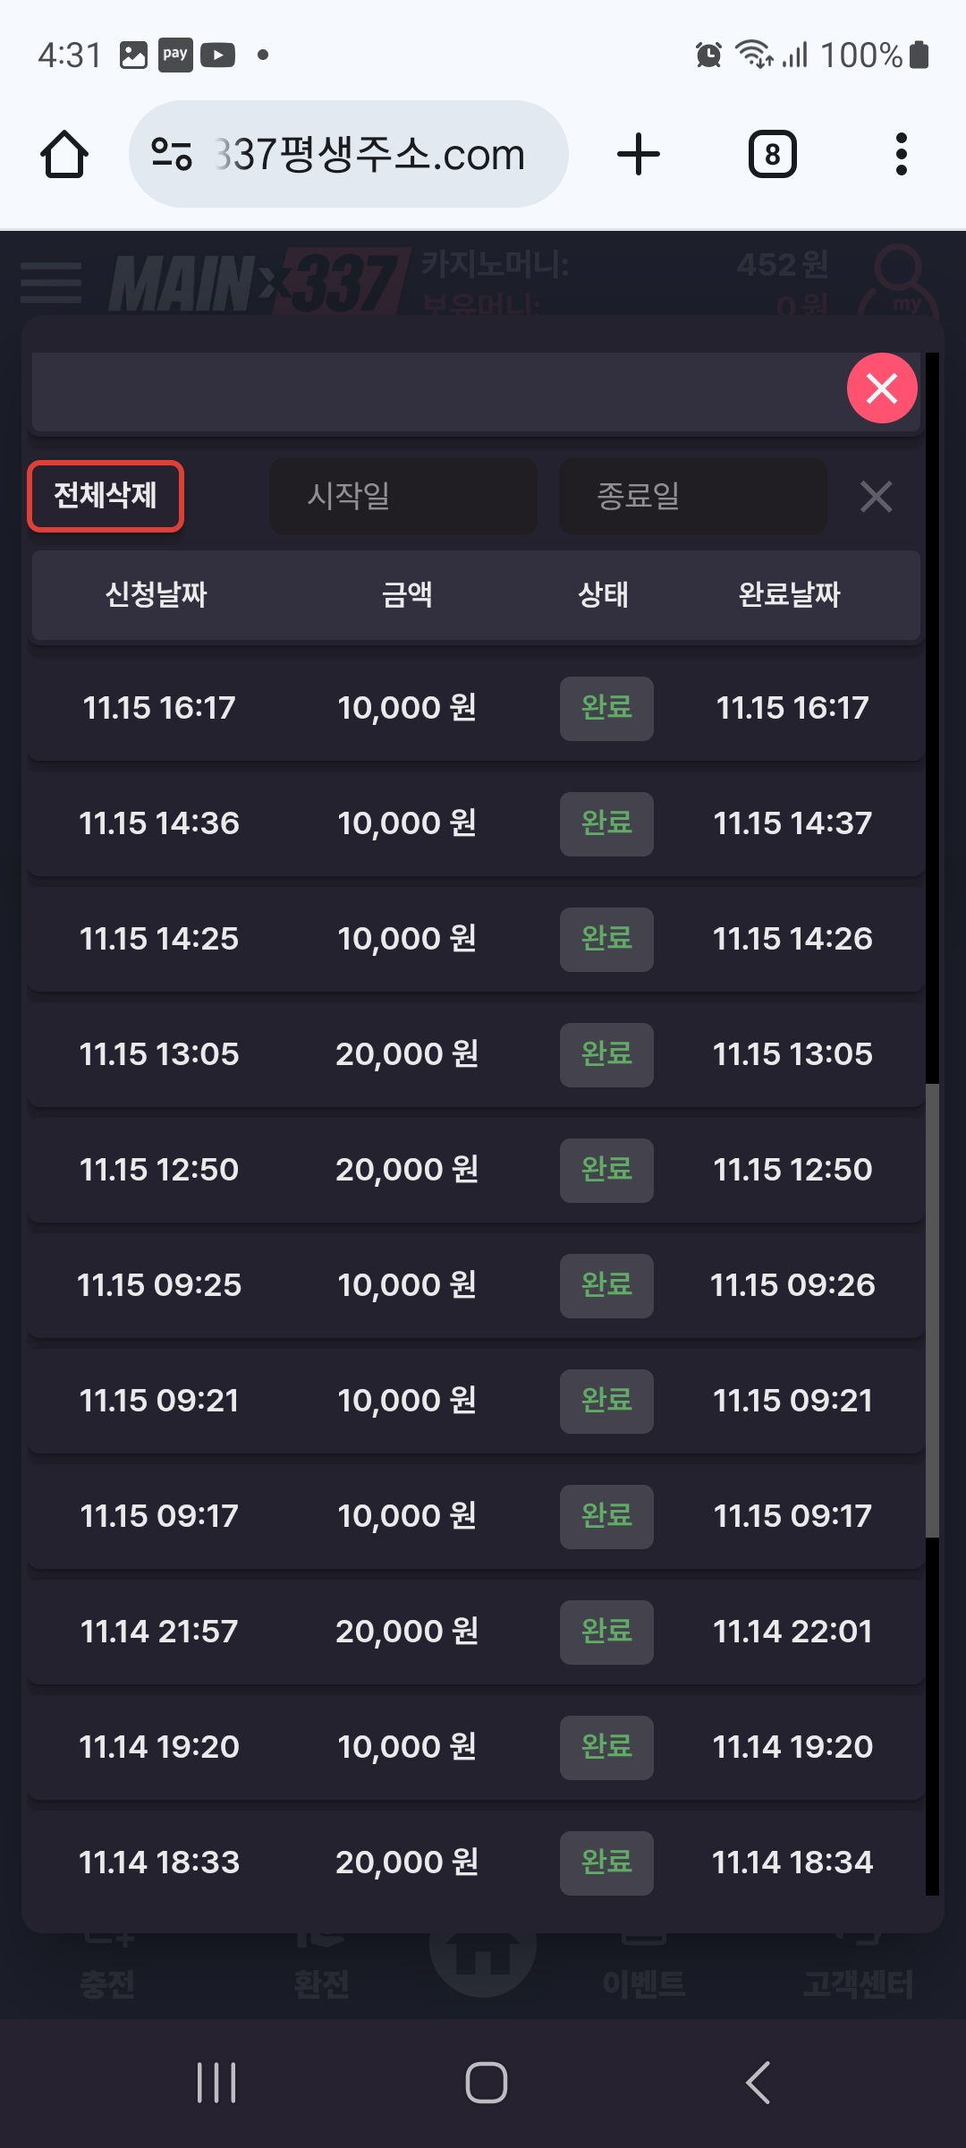Tap the 완료 status on the 11.15 16:17 row
The width and height of the screenshot is (966, 2148).
point(606,708)
